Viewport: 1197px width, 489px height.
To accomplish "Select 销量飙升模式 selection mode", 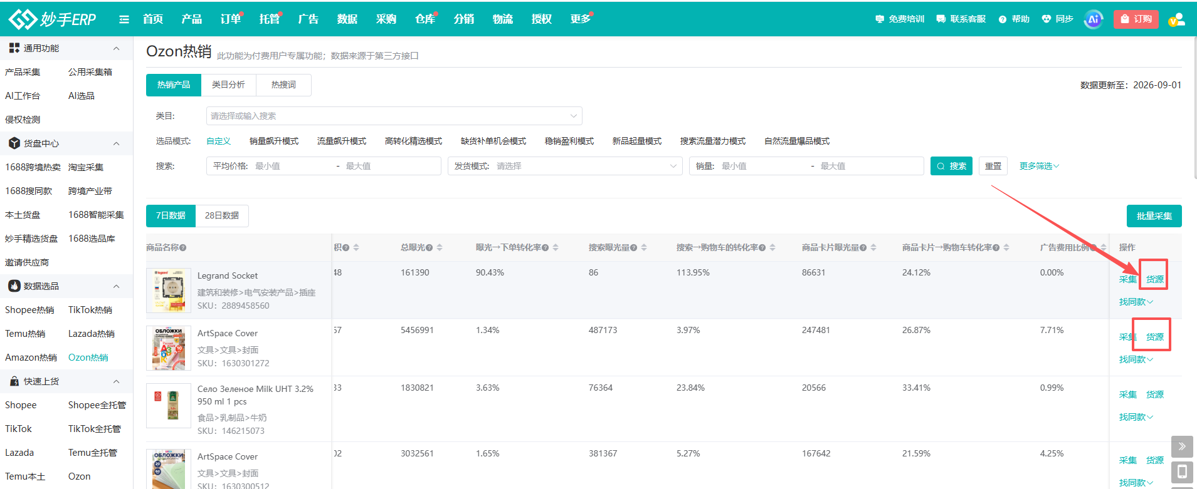I will (274, 141).
